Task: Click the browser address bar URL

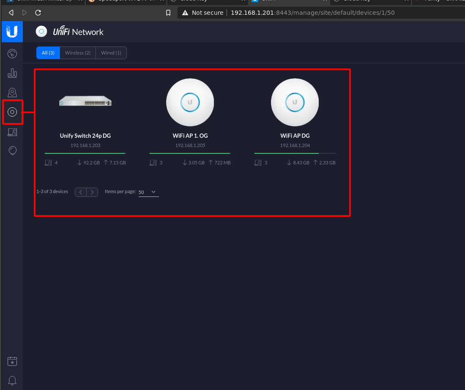Action: [x=312, y=13]
